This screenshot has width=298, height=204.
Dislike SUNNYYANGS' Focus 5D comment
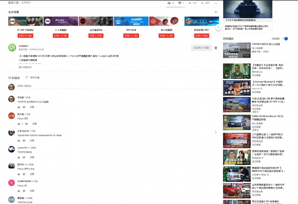[24, 191]
